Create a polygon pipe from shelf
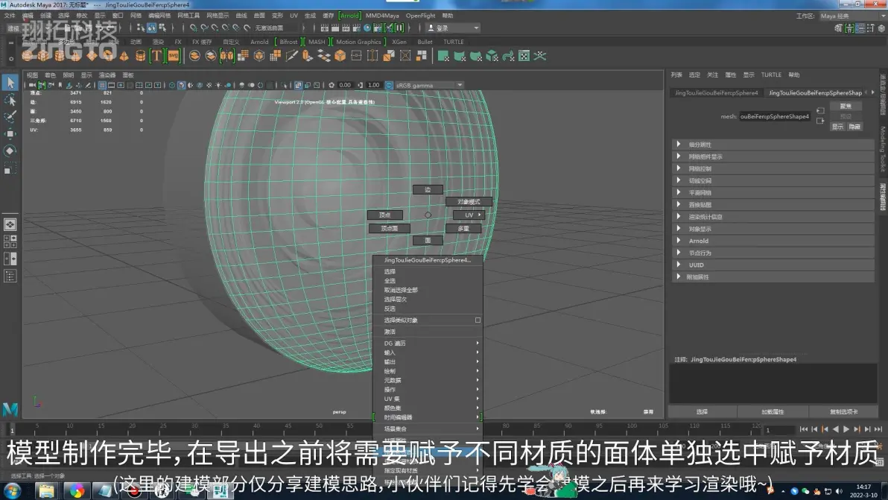This screenshot has height=500, width=888. (x=140, y=55)
